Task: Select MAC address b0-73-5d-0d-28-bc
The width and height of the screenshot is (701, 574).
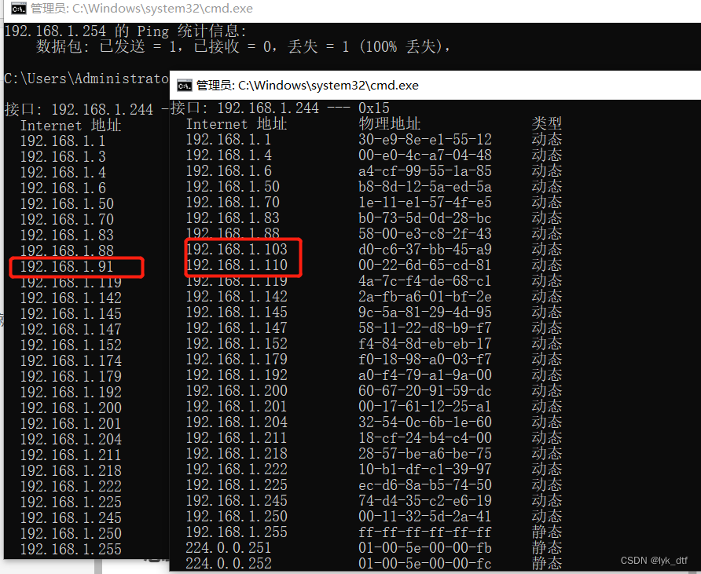Action: (424, 218)
